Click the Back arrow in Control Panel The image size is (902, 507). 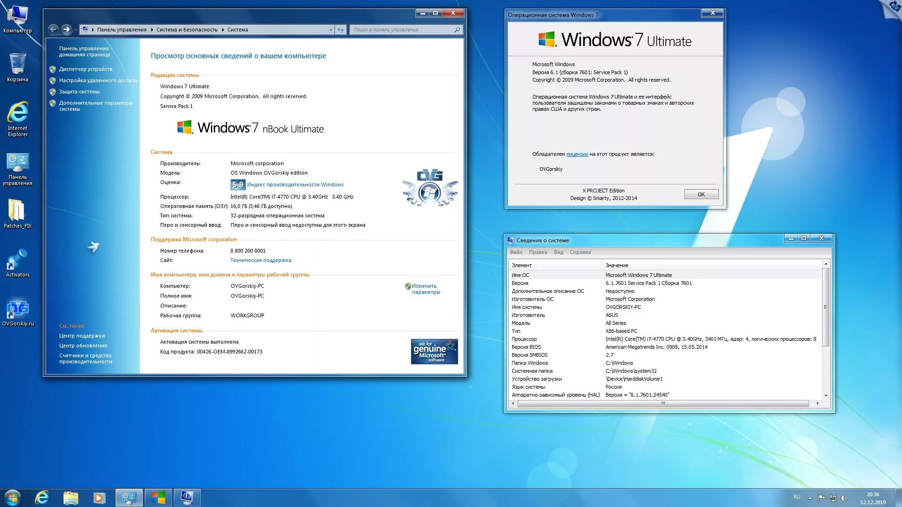54,30
